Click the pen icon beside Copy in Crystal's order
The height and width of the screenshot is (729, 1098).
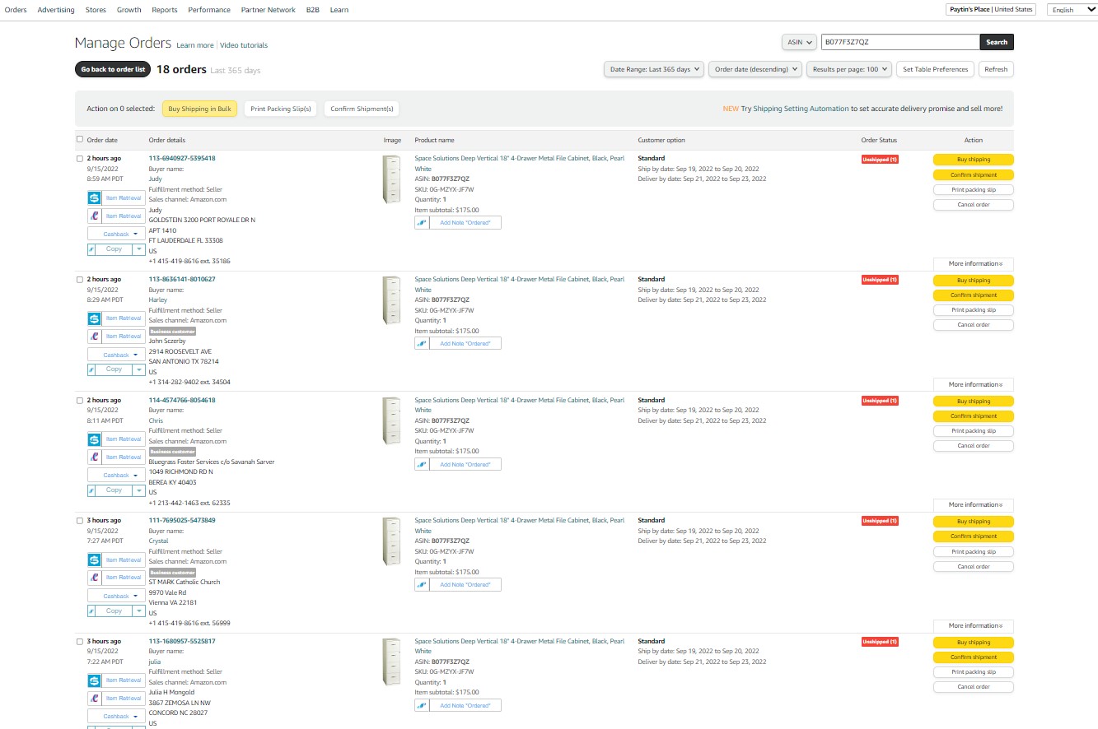tap(91, 611)
